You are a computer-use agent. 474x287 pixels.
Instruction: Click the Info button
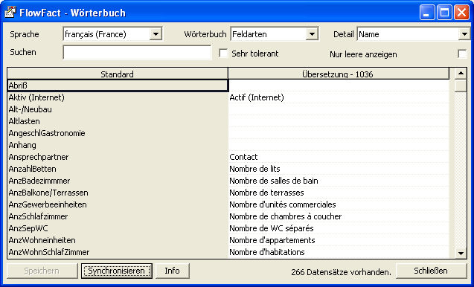173,271
